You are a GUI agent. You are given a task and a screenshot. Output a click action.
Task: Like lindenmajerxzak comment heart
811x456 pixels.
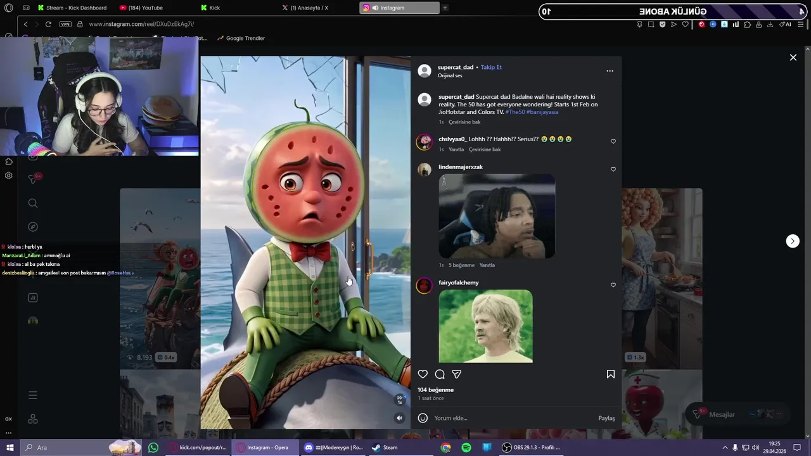point(613,169)
